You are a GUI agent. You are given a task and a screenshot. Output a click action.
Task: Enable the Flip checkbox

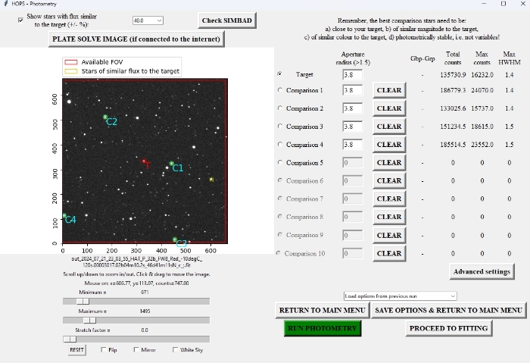point(104,350)
